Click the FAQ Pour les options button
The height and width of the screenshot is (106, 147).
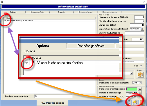[x=52, y=103]
